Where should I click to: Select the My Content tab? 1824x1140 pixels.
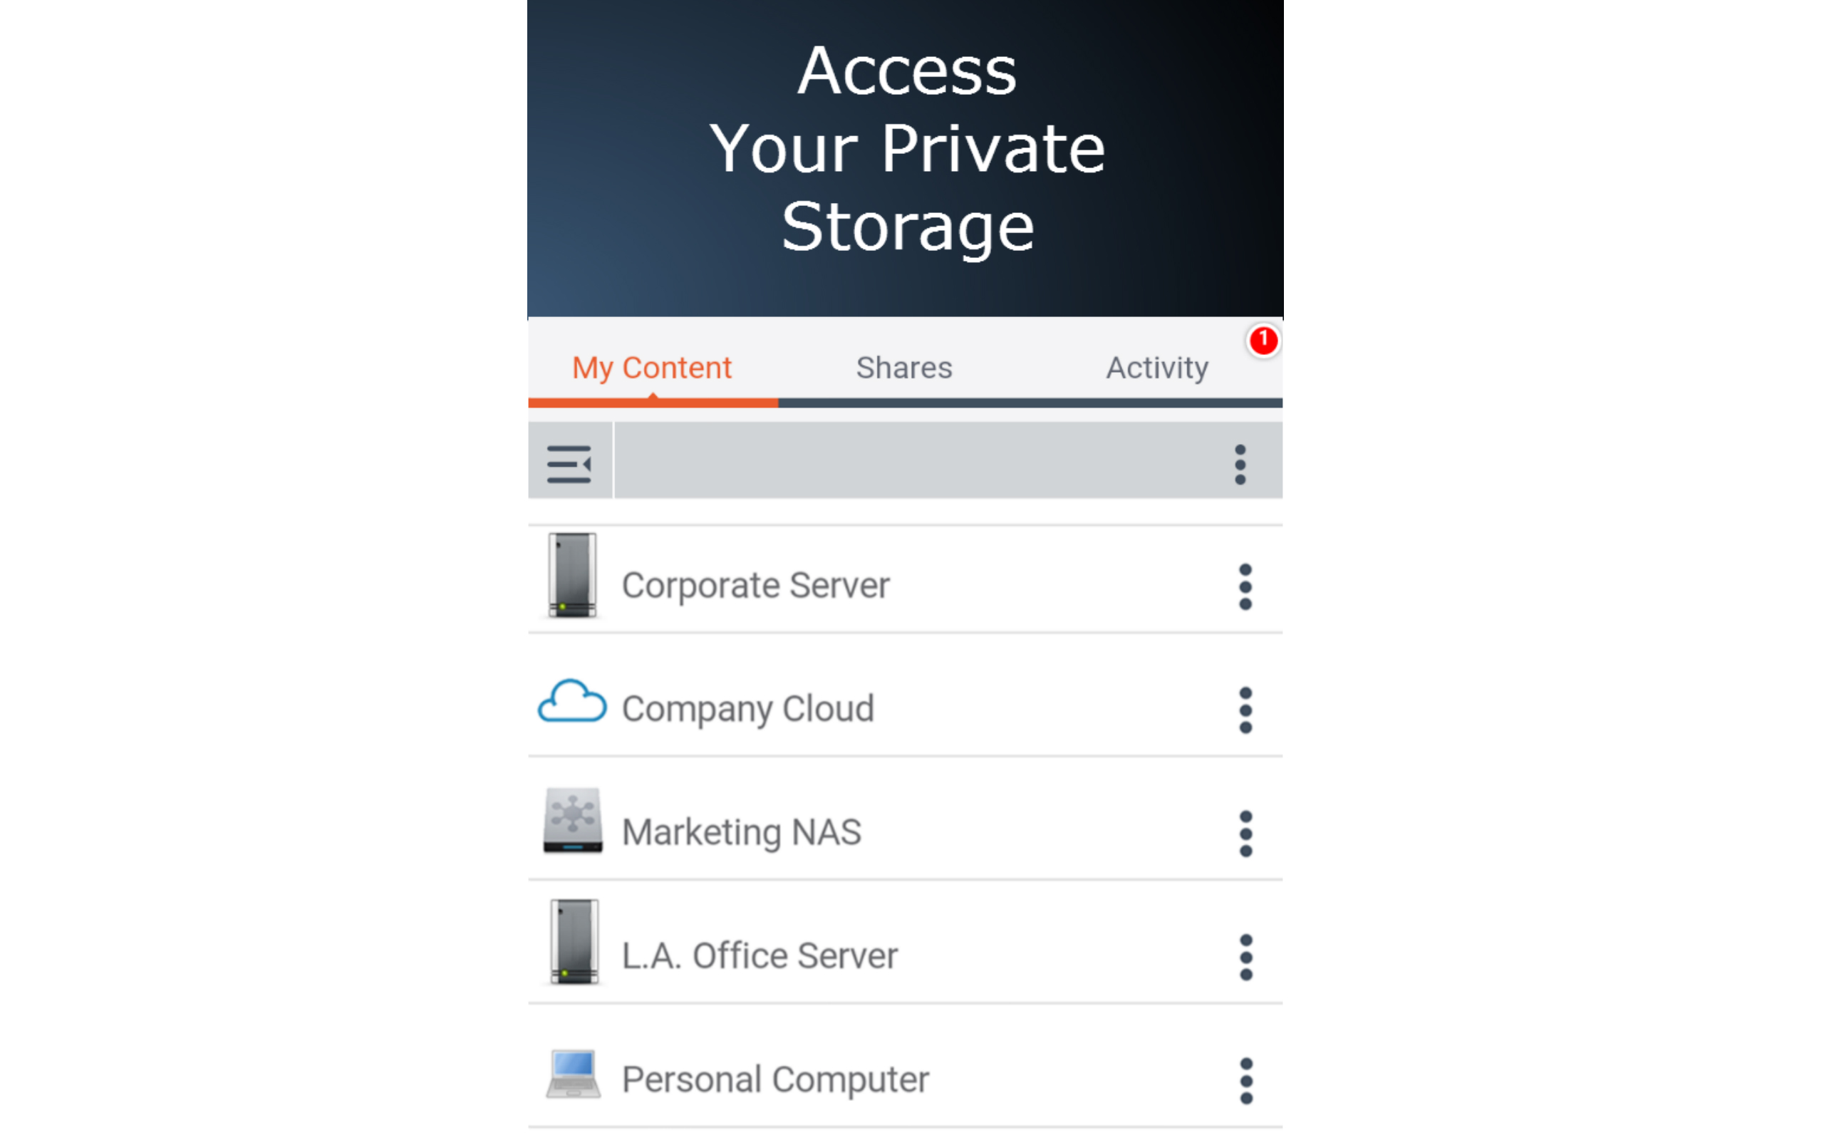651,367
